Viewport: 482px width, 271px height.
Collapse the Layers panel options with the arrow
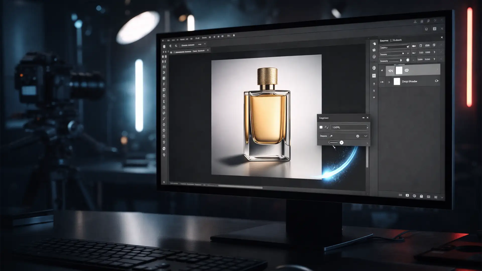click(374, 97)
